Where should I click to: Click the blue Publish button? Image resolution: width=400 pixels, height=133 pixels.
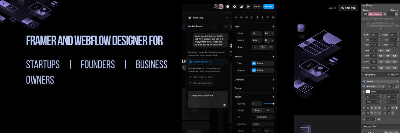269,7
